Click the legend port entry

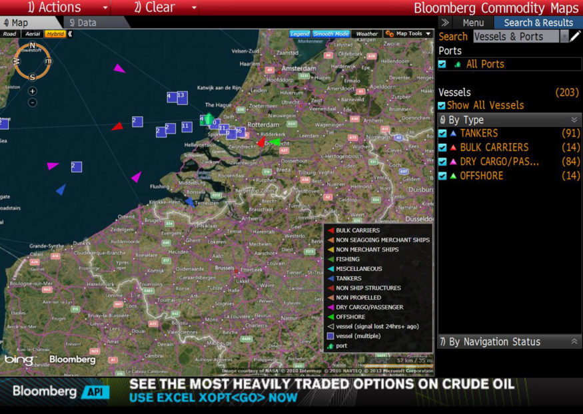337,345
